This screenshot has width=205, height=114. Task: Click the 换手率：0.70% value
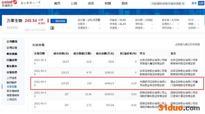170,20
